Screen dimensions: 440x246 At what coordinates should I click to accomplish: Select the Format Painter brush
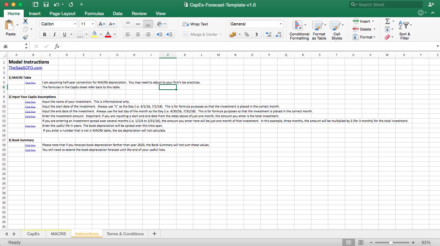coord(25,37)
